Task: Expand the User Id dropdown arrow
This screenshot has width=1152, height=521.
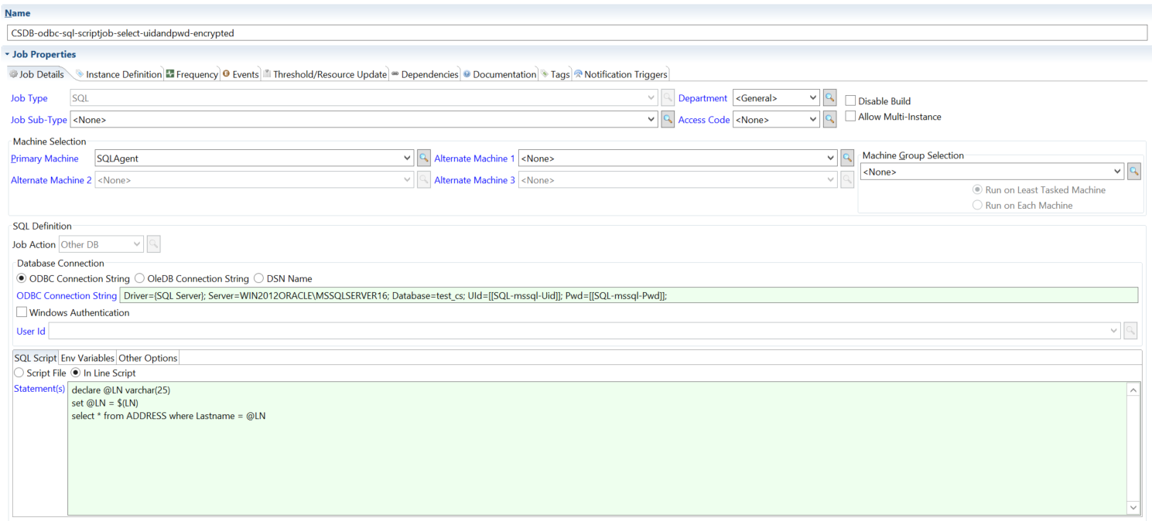Action: pyautogui.click(x=1114, y=331)
